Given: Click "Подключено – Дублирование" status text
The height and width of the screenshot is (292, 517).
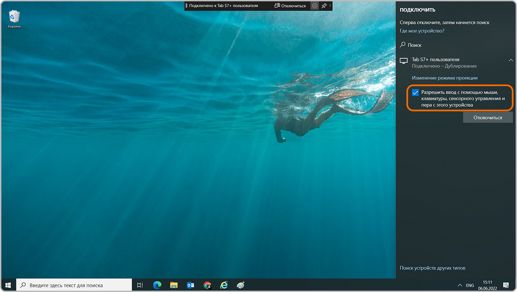Looking at the screenshot, I should tap(444, 66).
